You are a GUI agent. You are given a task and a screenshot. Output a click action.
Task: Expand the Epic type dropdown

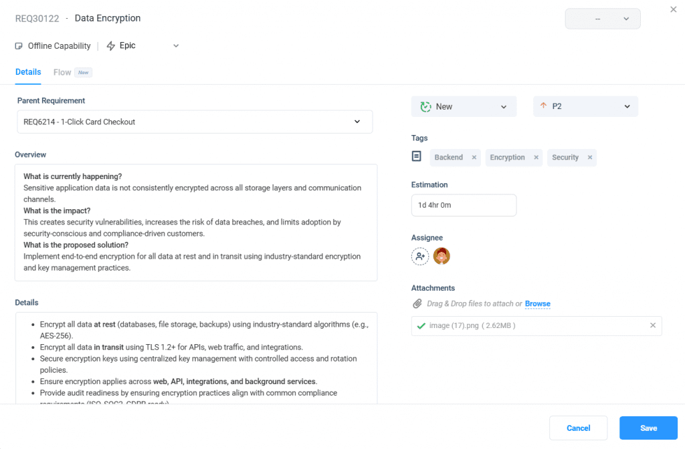point(176,46)
